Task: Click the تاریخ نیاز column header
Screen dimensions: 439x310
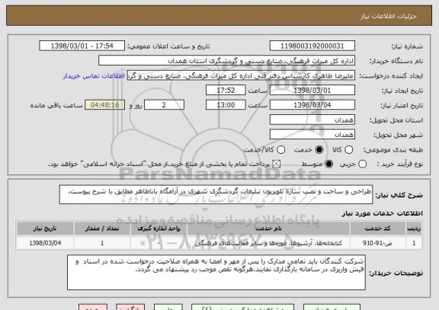Action: (x=45, y=229)
